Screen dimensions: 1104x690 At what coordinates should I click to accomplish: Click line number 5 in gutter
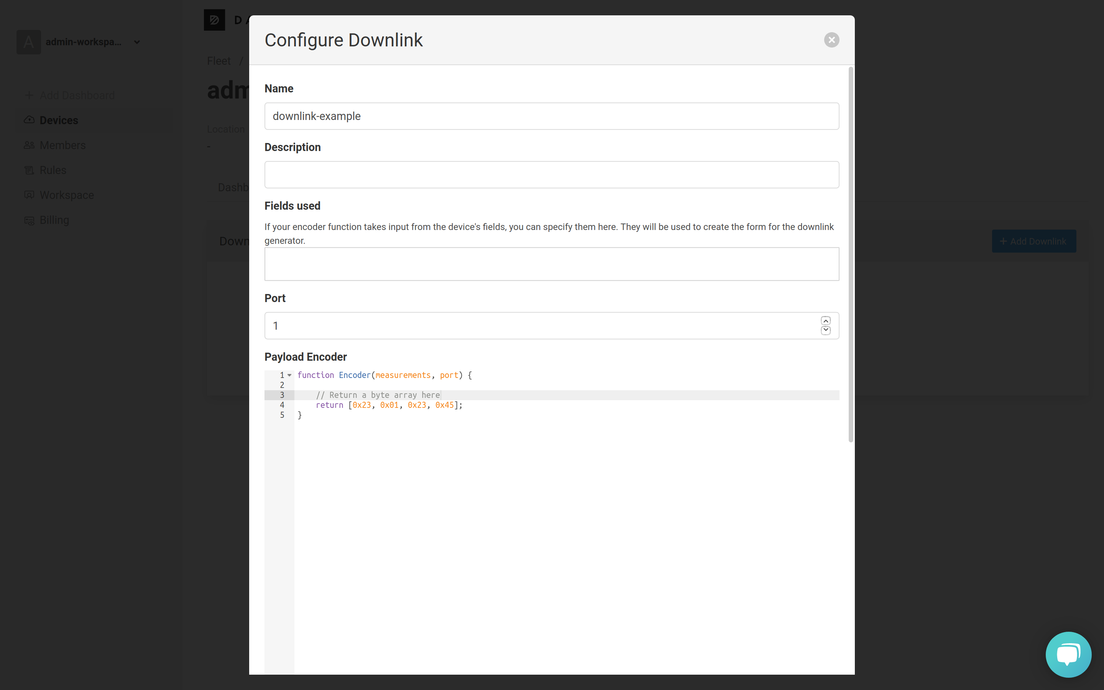(x=282, y=415)
